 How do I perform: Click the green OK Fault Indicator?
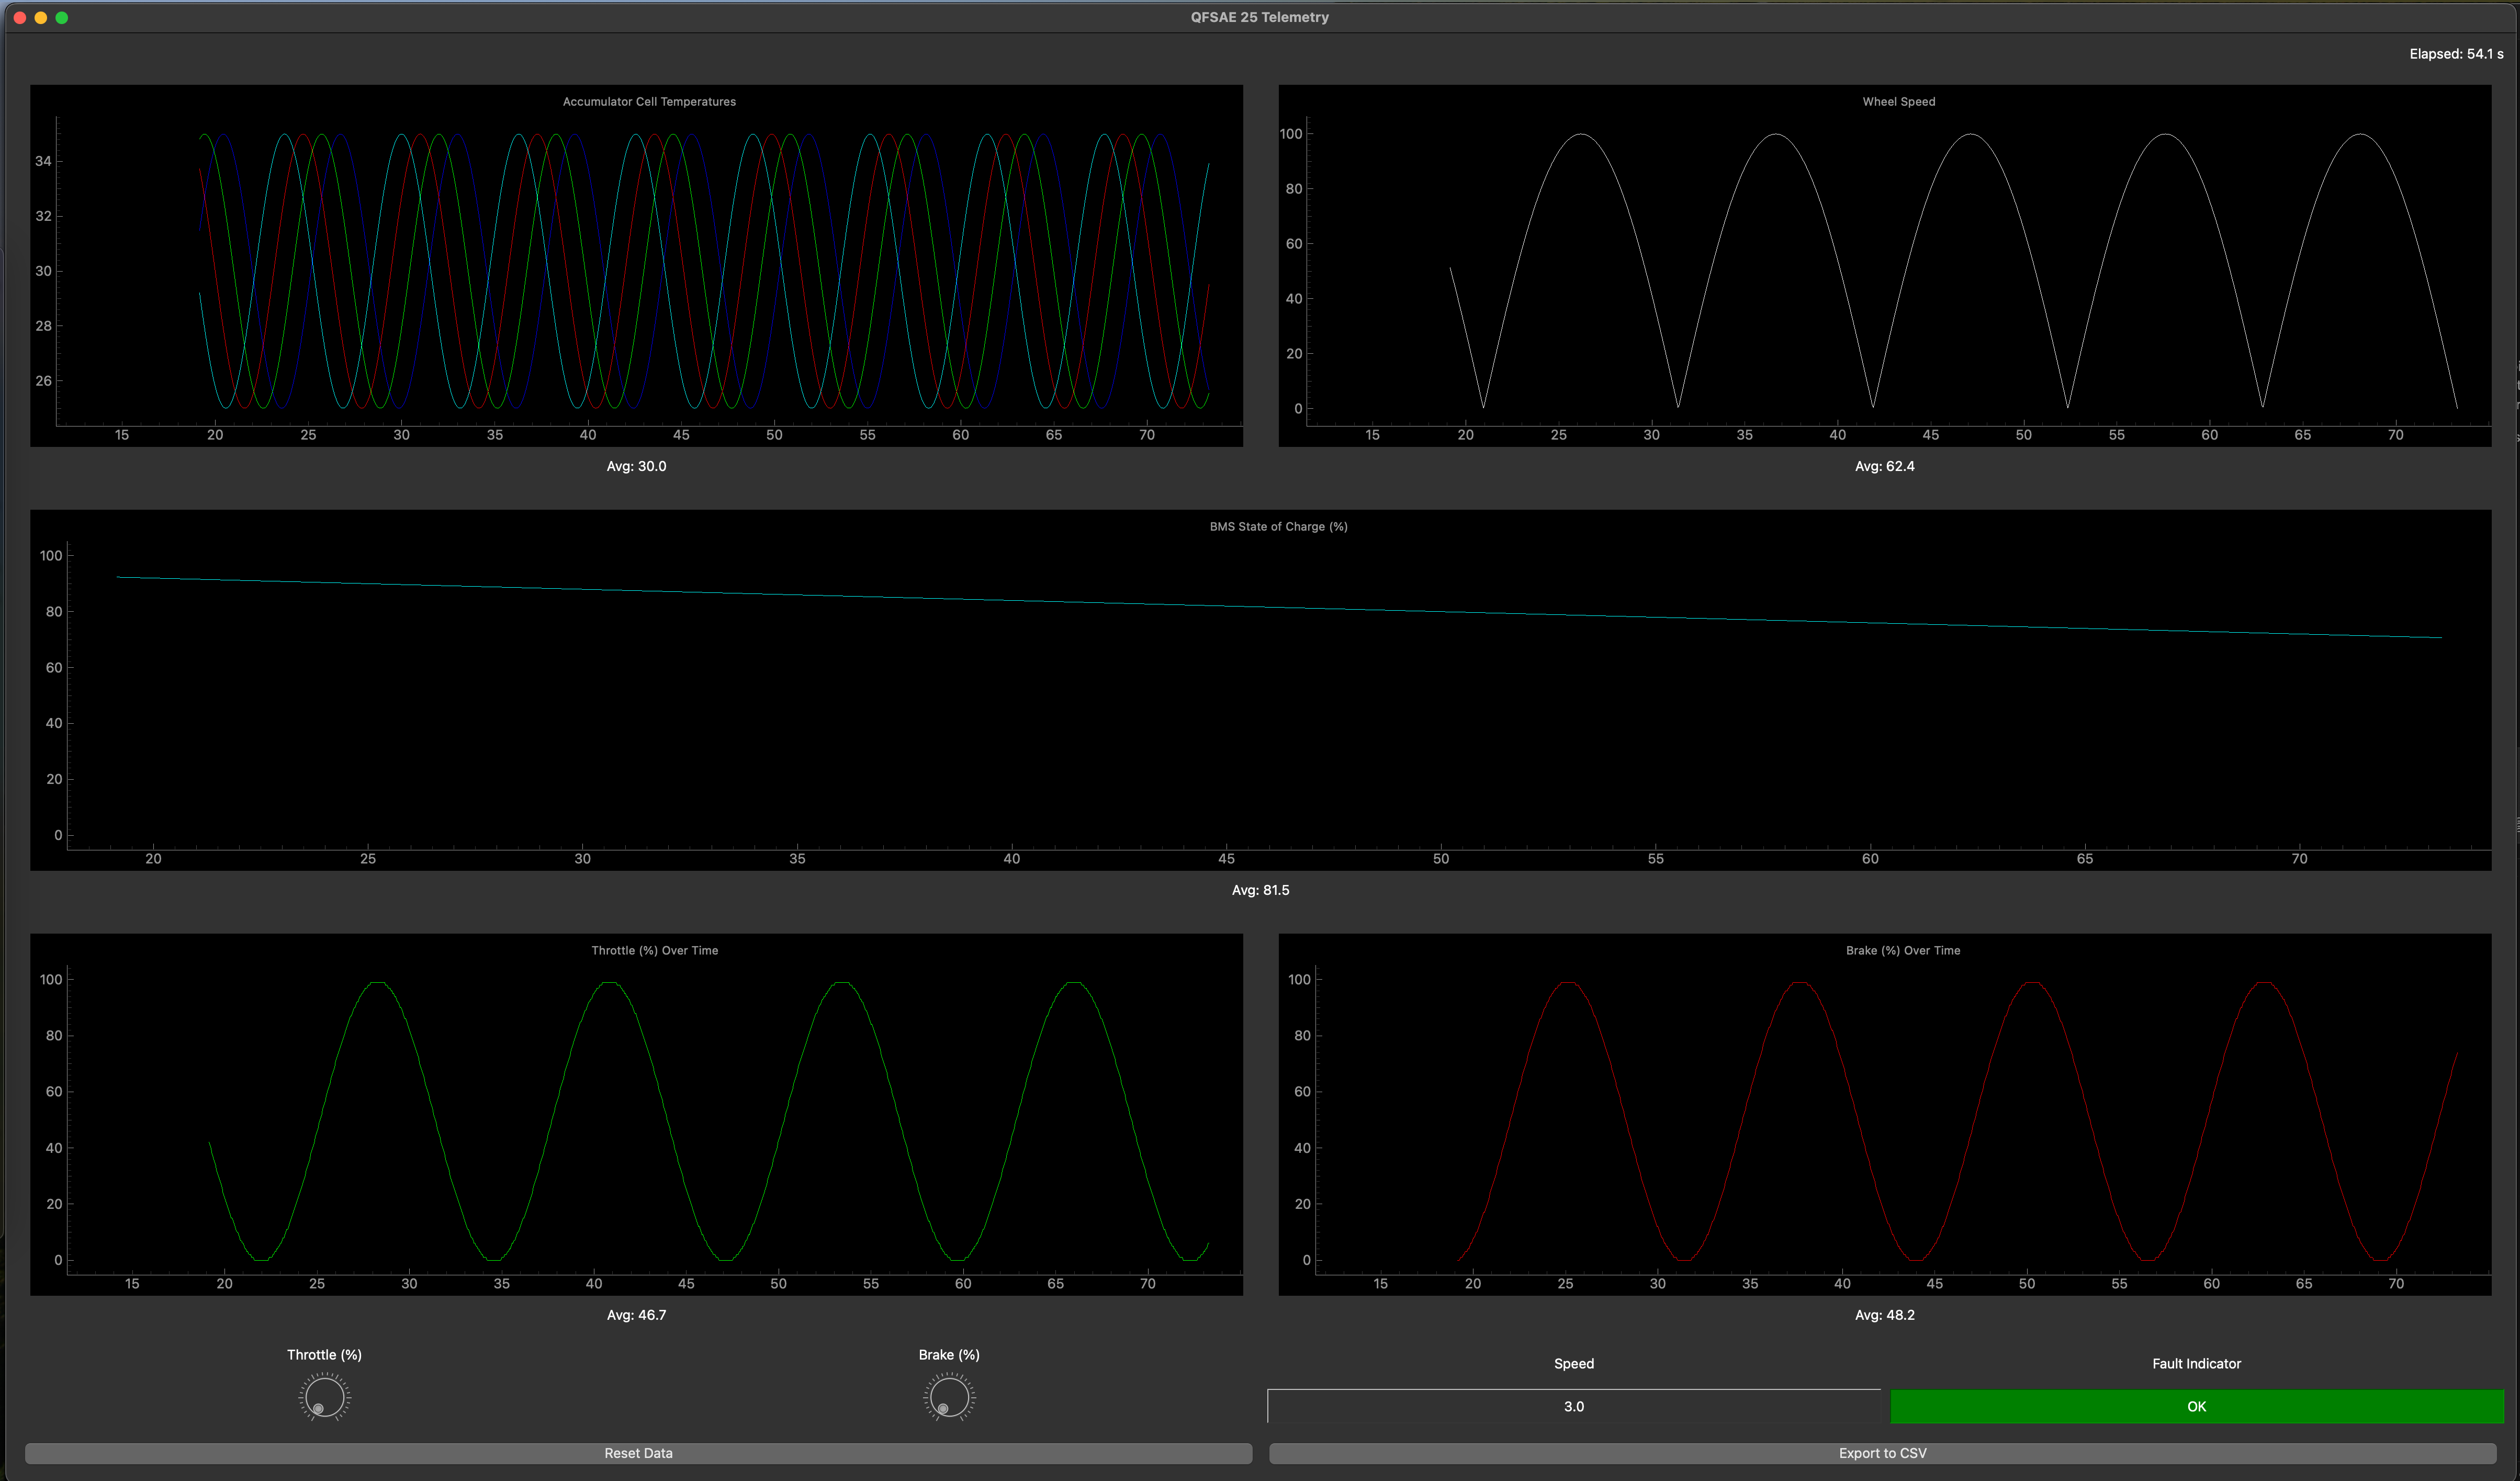tap(2196, 1406)
